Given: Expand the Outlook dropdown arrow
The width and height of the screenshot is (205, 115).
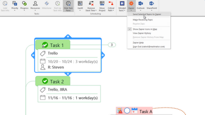Looking at the screenshot, I should pos(141,10).
